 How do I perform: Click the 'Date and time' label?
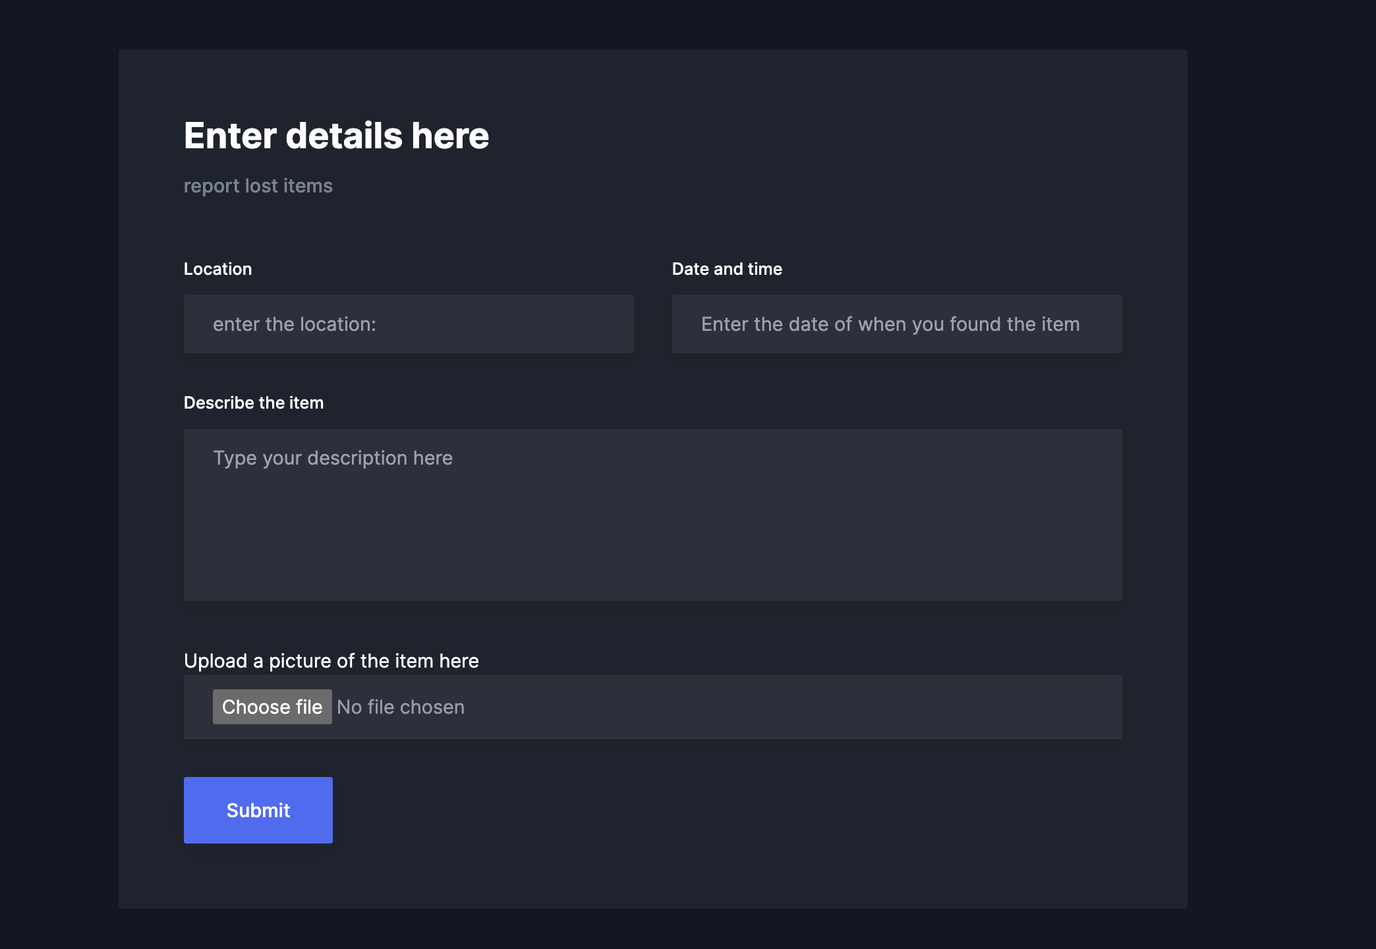726,269
